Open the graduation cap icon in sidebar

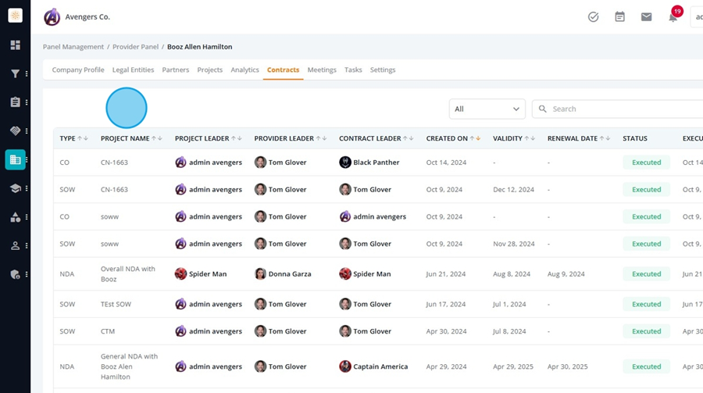coord(16,188)
